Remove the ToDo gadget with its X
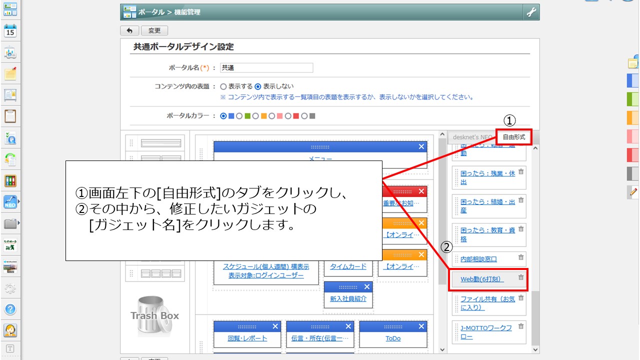The image size is (640, 360). click(x=421, y=326)
